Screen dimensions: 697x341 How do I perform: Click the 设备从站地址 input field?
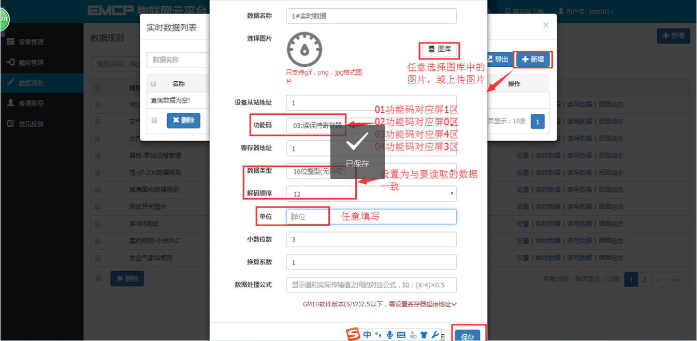coord(371,102)
